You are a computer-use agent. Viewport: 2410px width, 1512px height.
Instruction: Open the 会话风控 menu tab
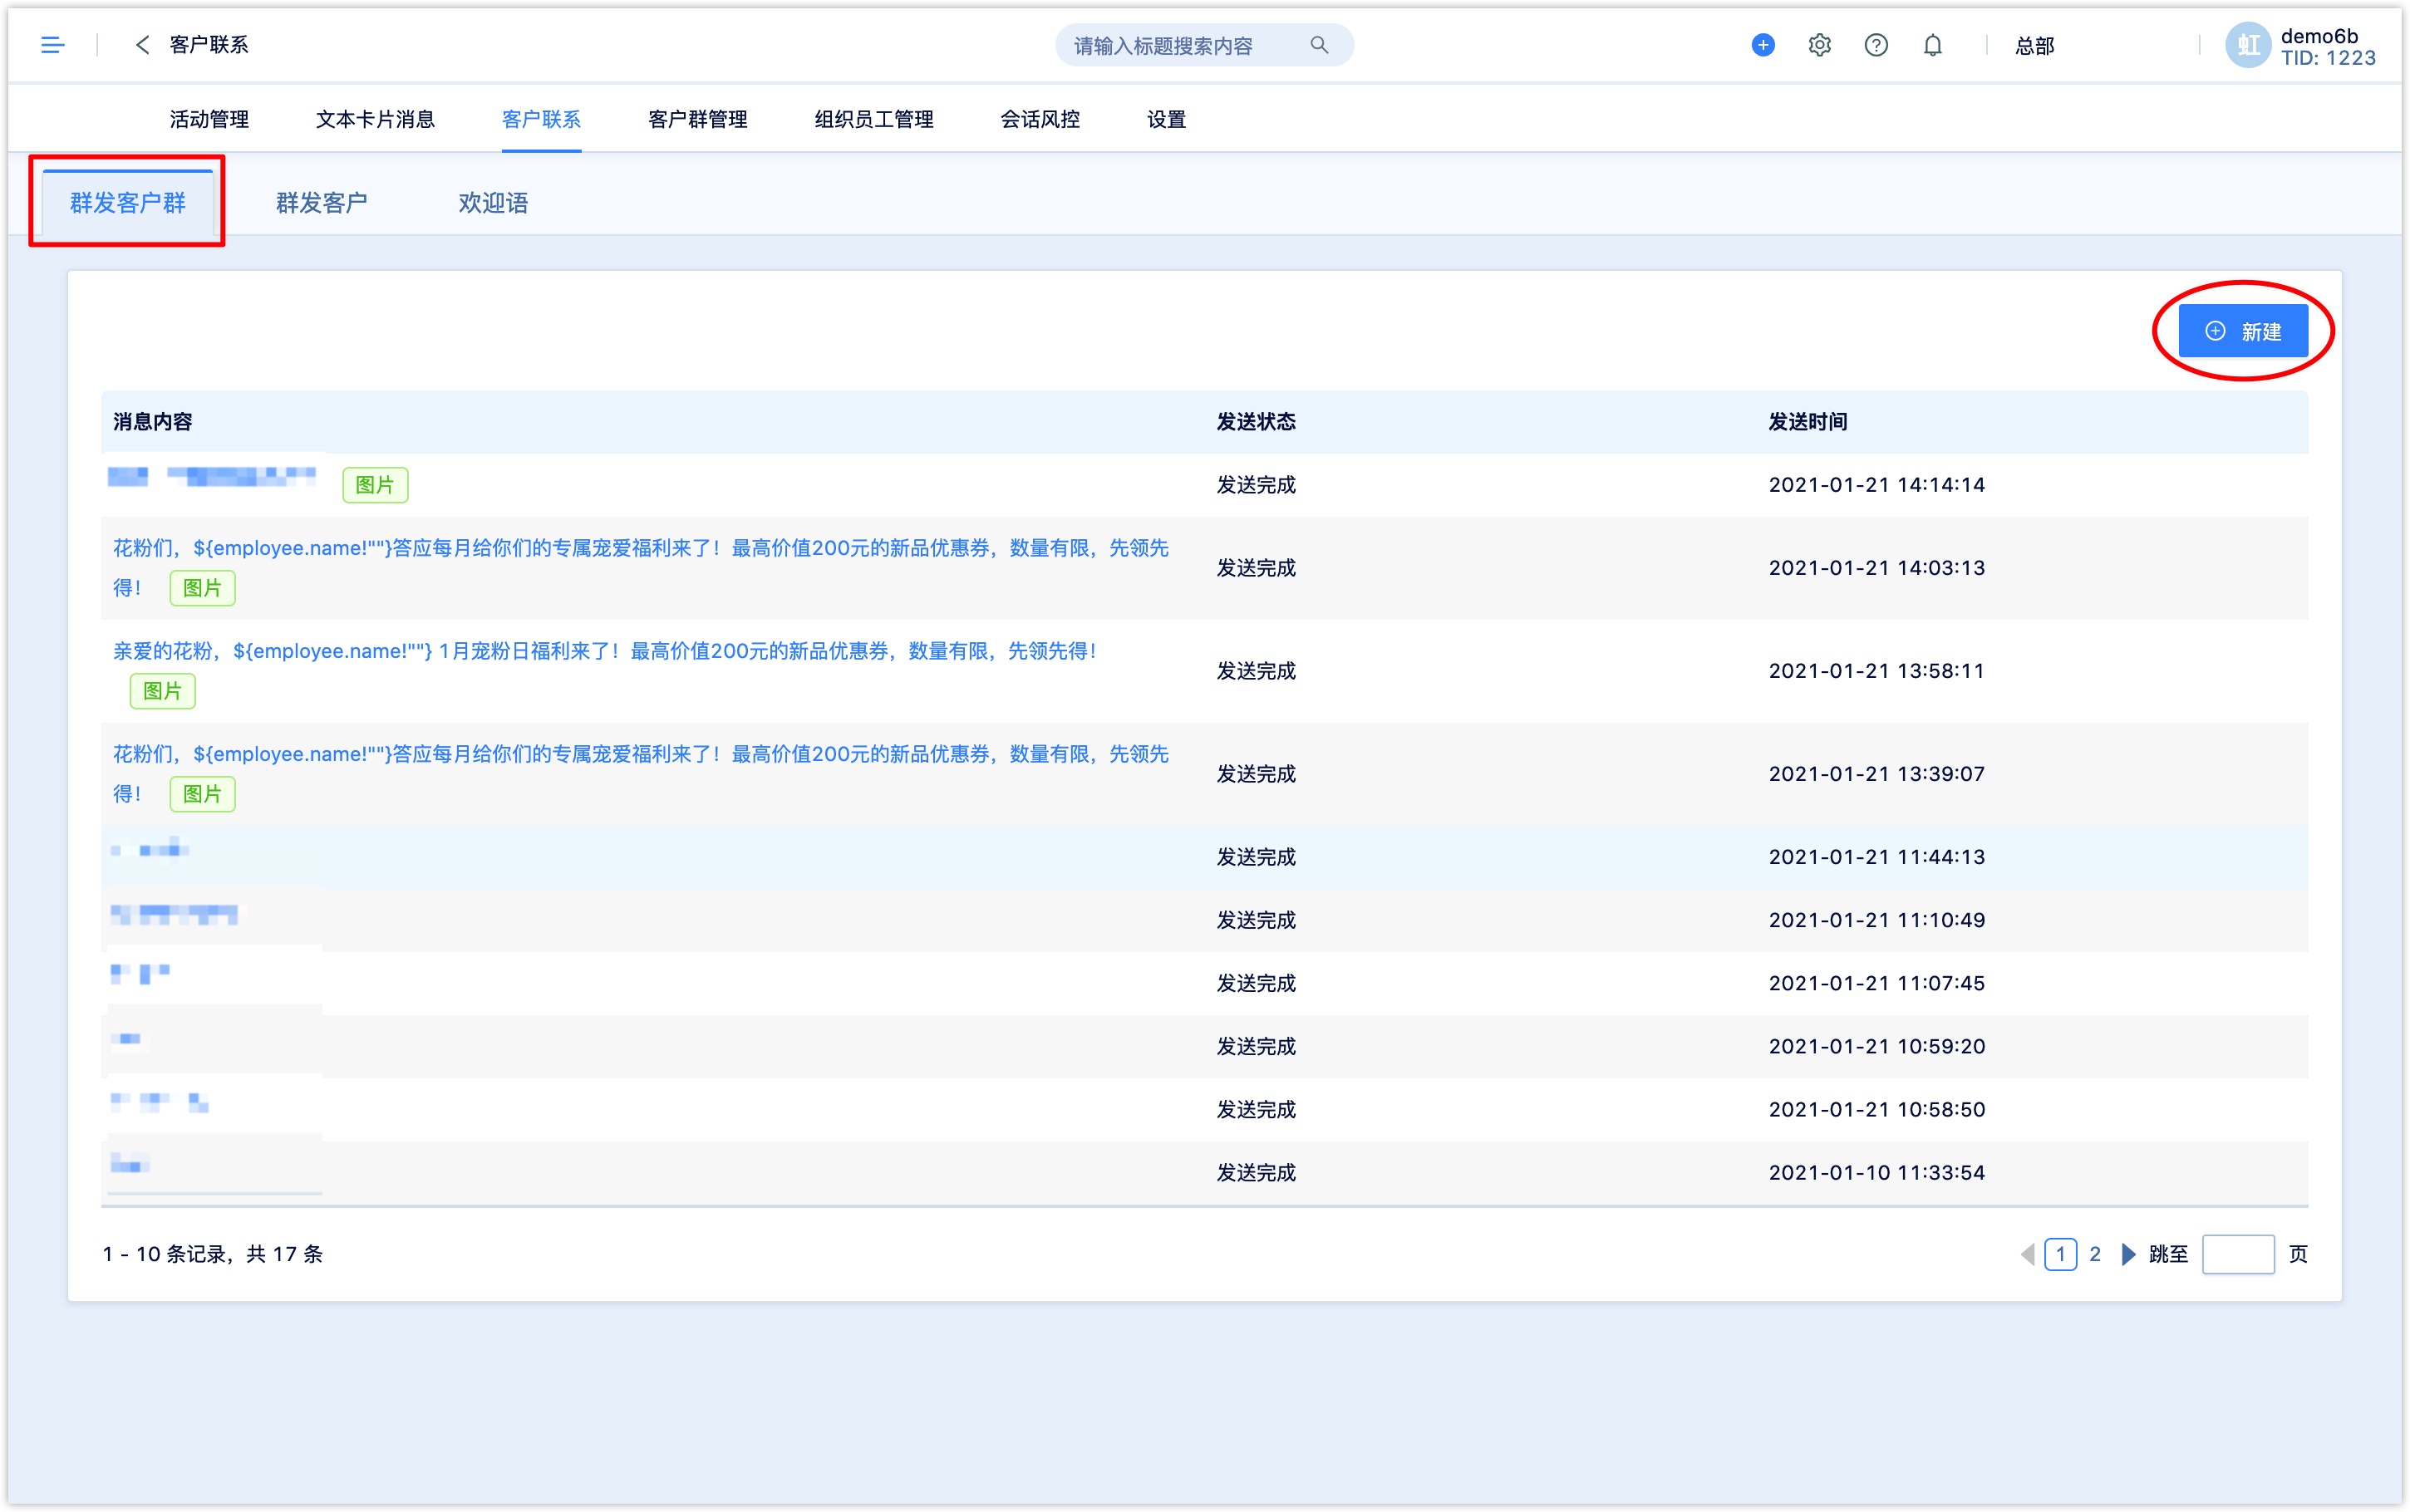[1040, 119]
